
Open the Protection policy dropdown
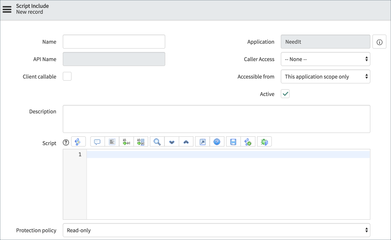coord(217,230)
